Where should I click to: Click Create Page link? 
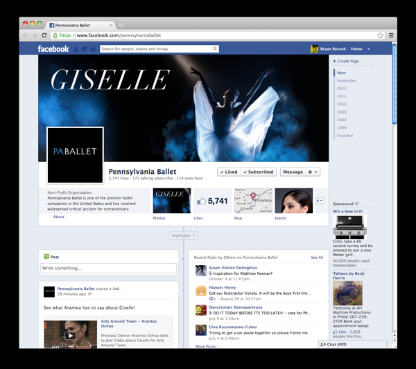[x=346, y=61]
